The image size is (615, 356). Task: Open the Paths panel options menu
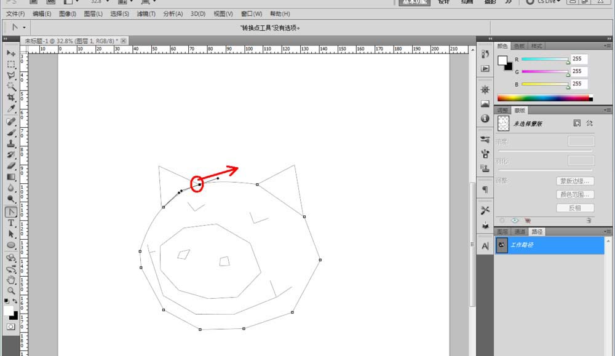click(607, 231)
